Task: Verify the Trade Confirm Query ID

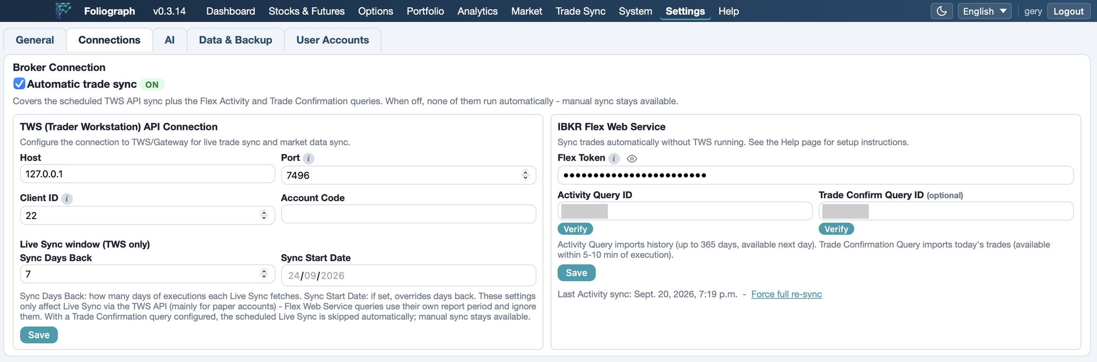Action: coord(836,229)
